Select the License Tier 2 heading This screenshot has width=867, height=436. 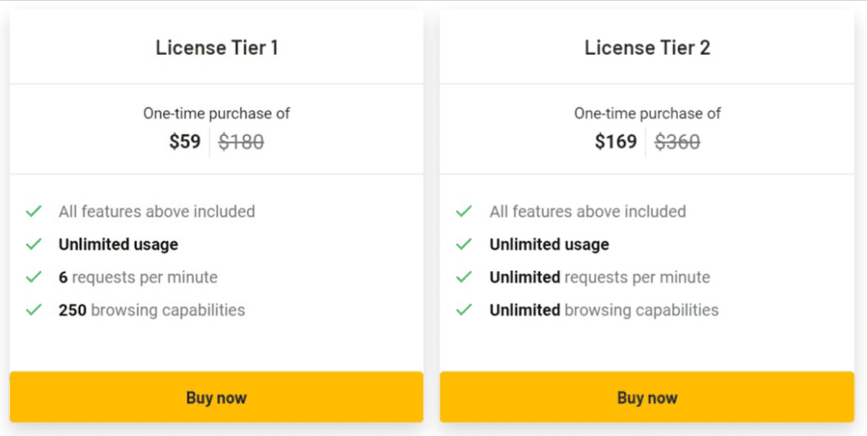pyautogui.click(x=647, y=47)
